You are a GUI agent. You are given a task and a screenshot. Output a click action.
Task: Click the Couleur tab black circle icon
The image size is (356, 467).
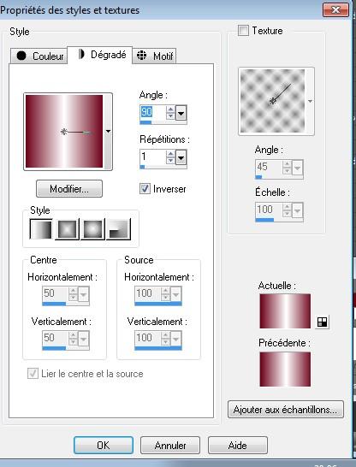21,56
